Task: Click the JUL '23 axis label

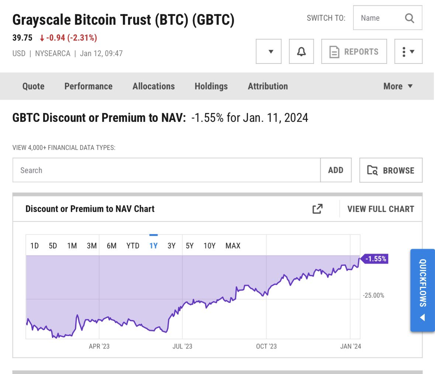Action: [182, 346]
